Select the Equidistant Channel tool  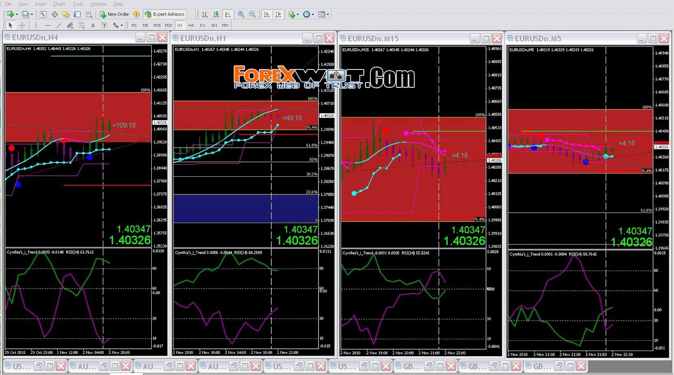tap(70, 25)
